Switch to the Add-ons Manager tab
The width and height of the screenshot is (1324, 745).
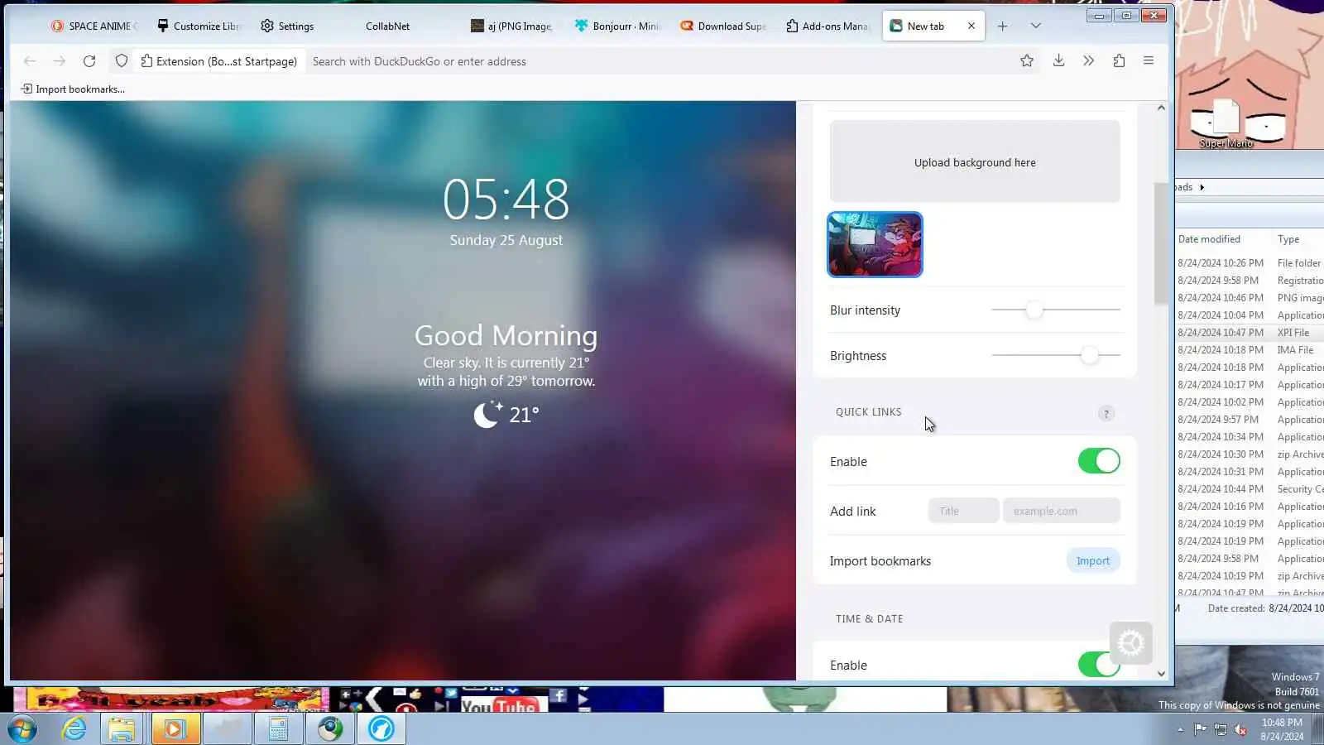pyautogui.click(x=827, y=26)
